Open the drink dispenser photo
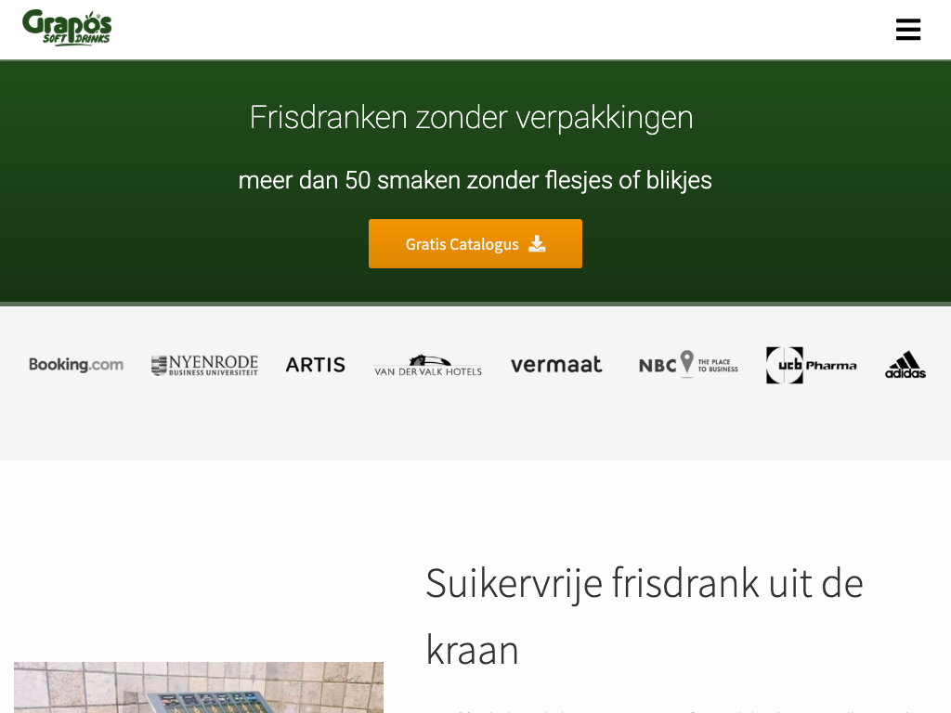The image size is (951, 713). [199, 688]
